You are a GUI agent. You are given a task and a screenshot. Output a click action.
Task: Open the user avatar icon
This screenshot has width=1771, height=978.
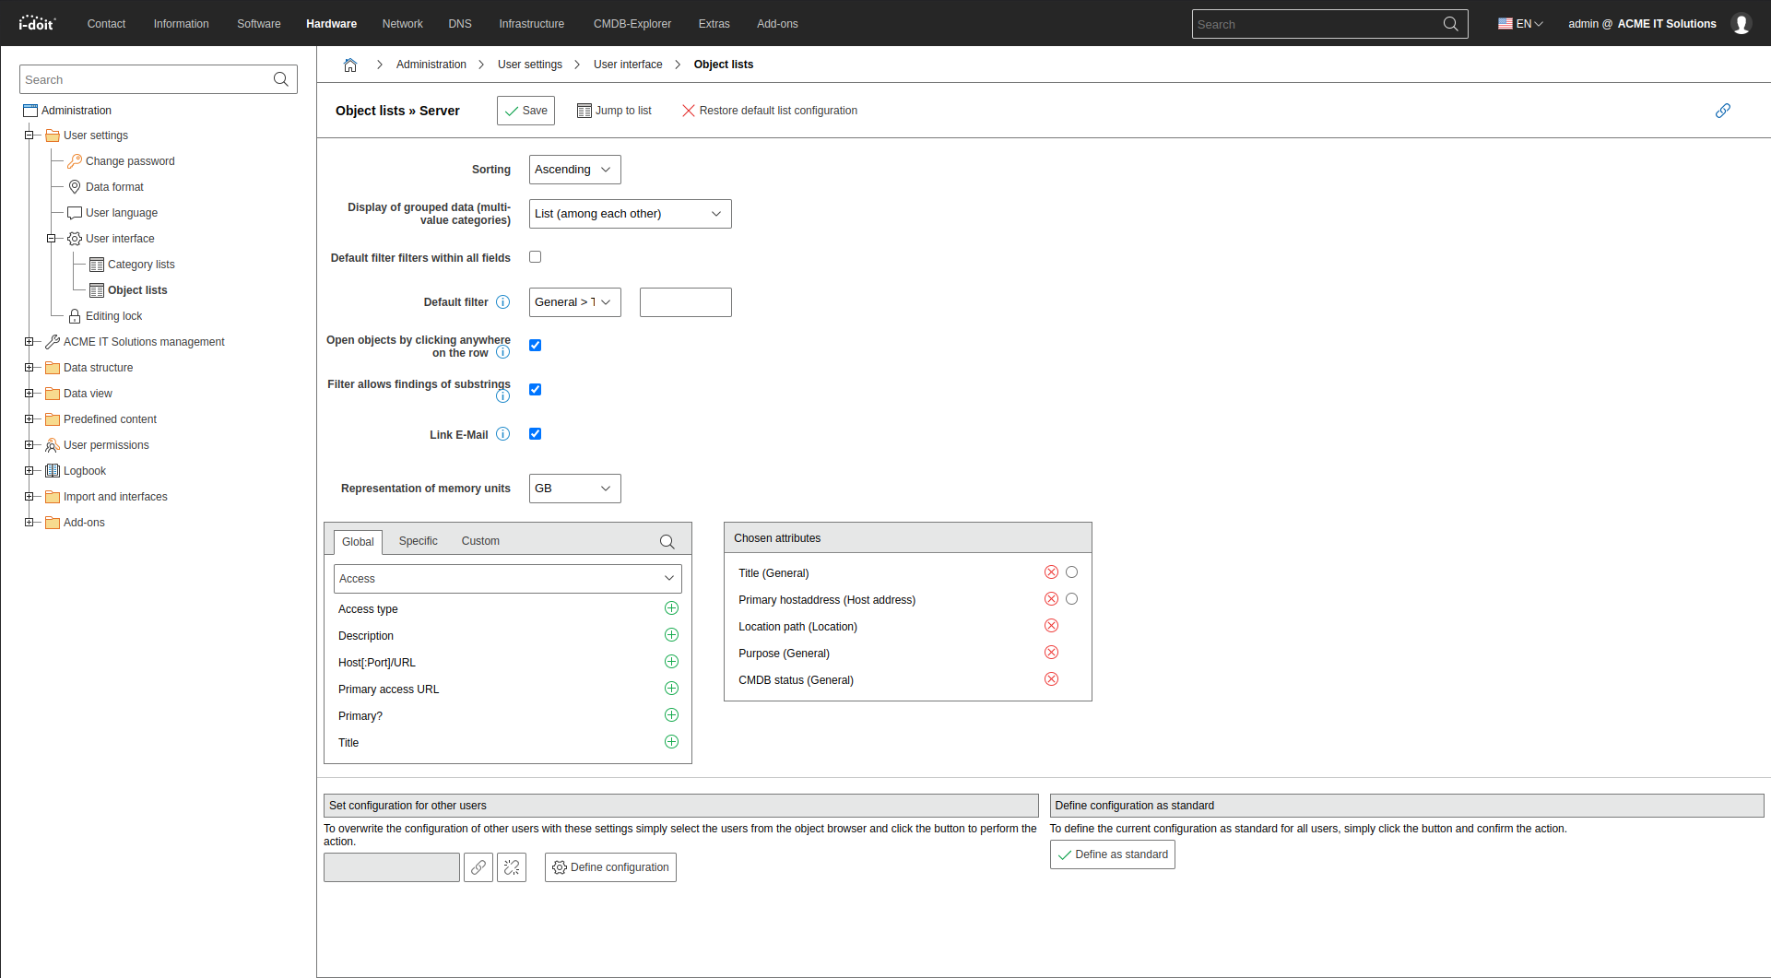click(x=1741, y=24)
